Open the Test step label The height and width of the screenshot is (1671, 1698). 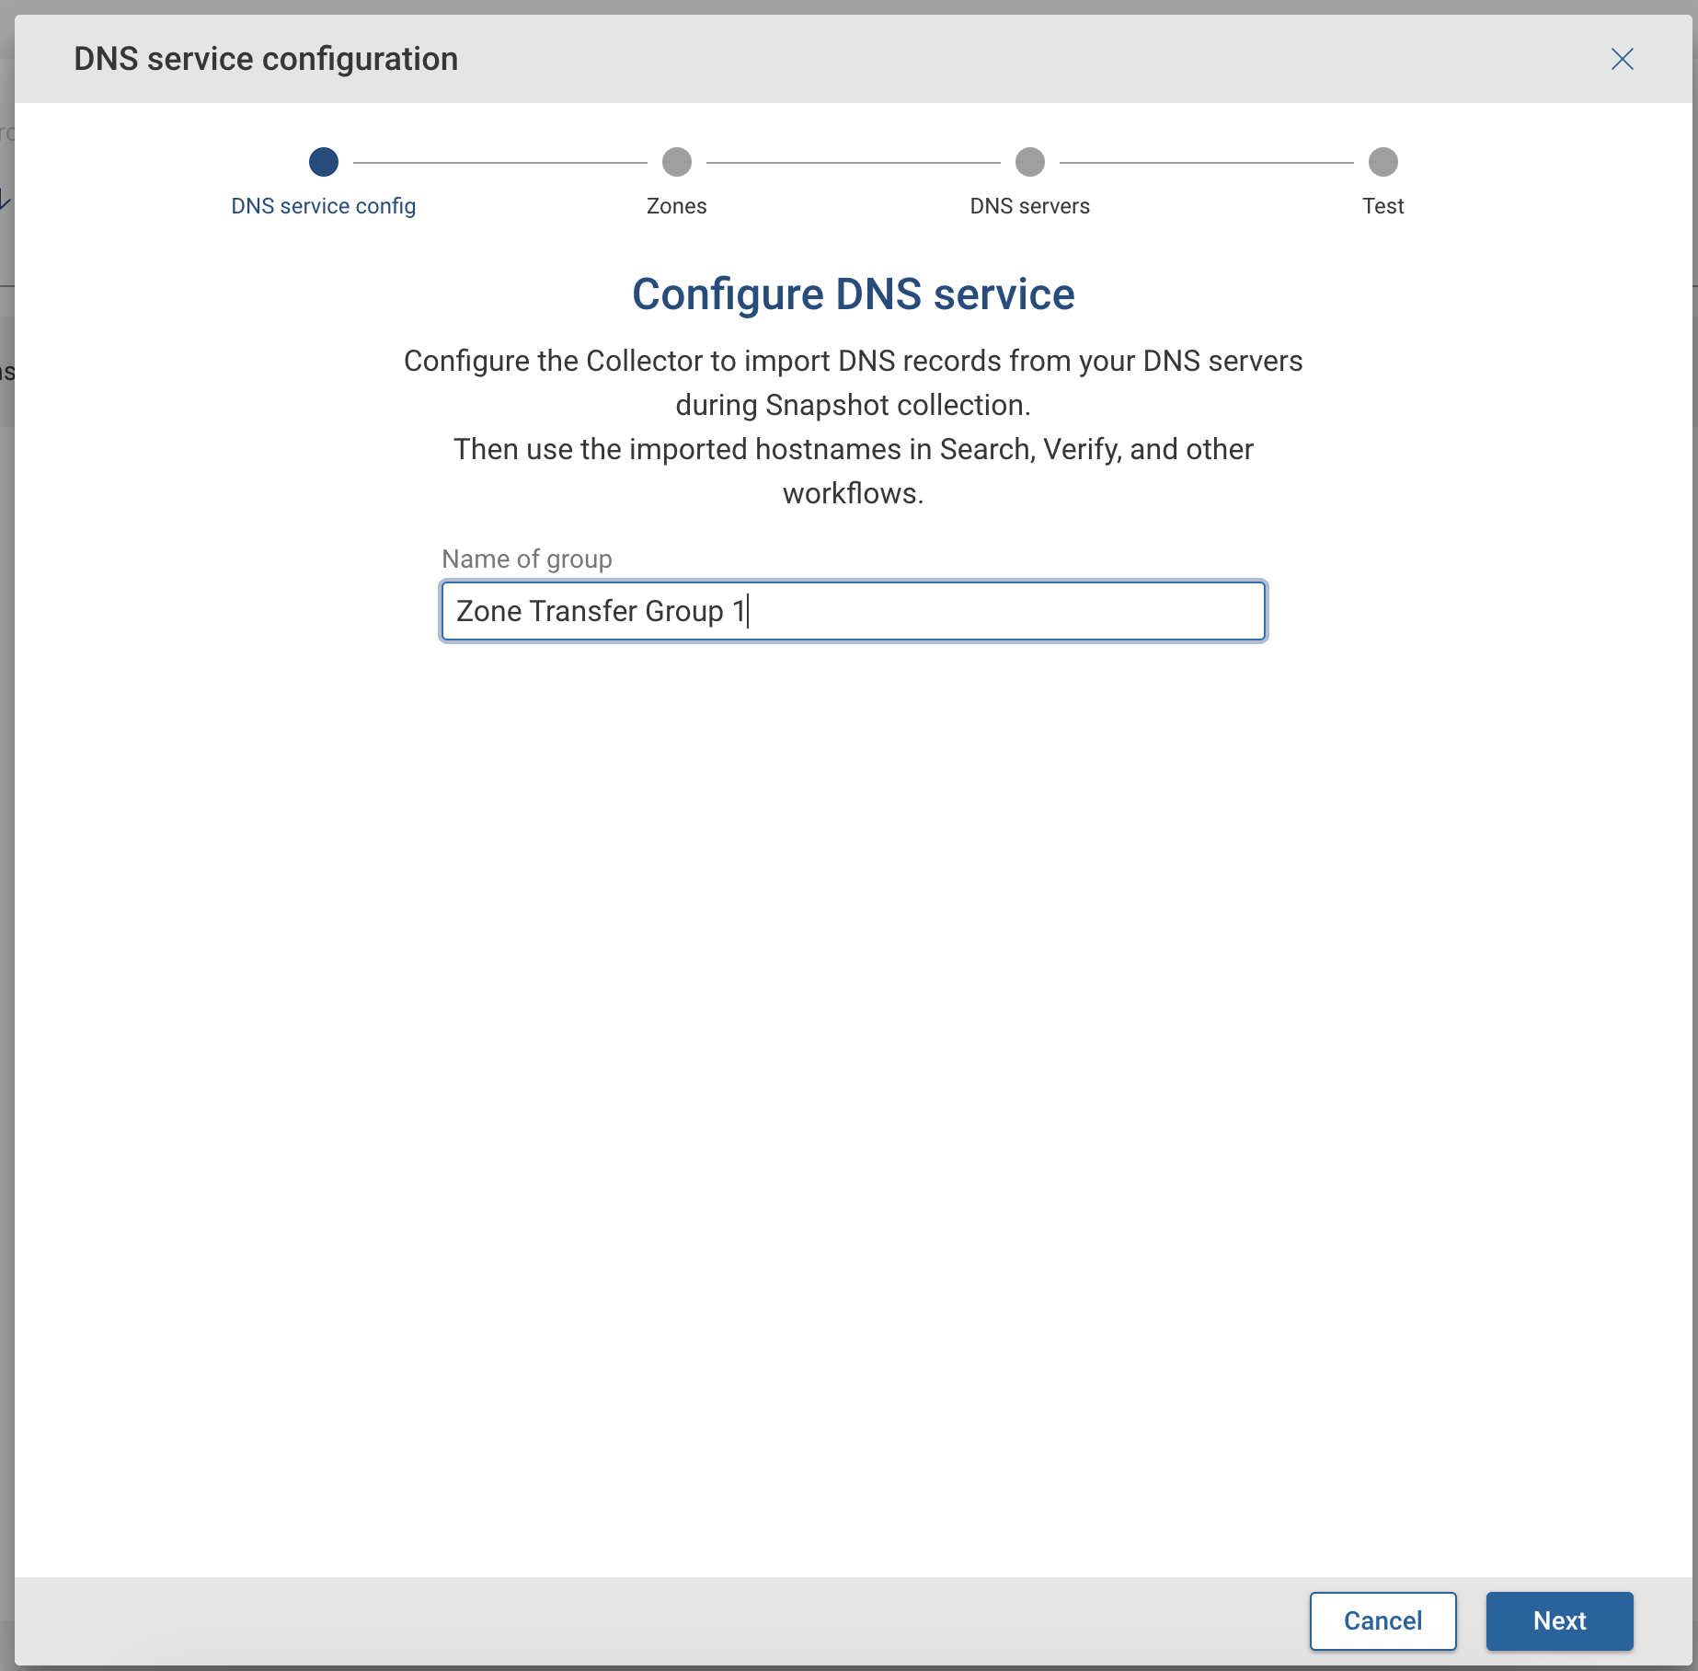pos(1382,206)
